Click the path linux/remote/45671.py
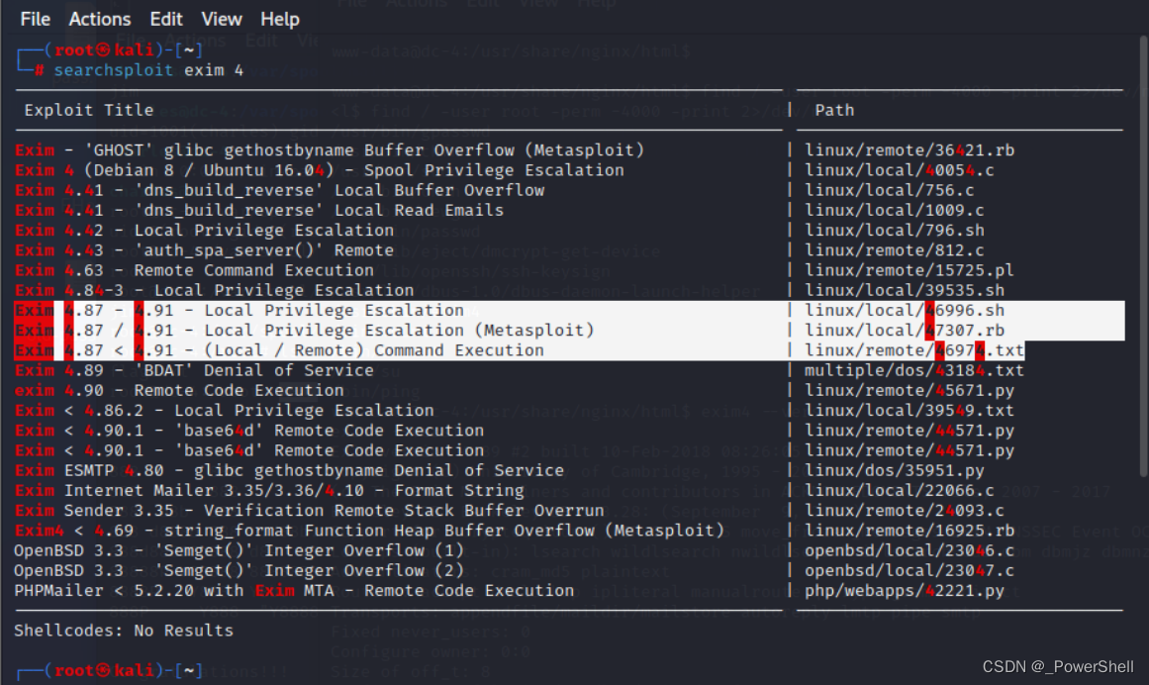The height and width of the screenshot is (685, 1149). (x=910, y=390)
